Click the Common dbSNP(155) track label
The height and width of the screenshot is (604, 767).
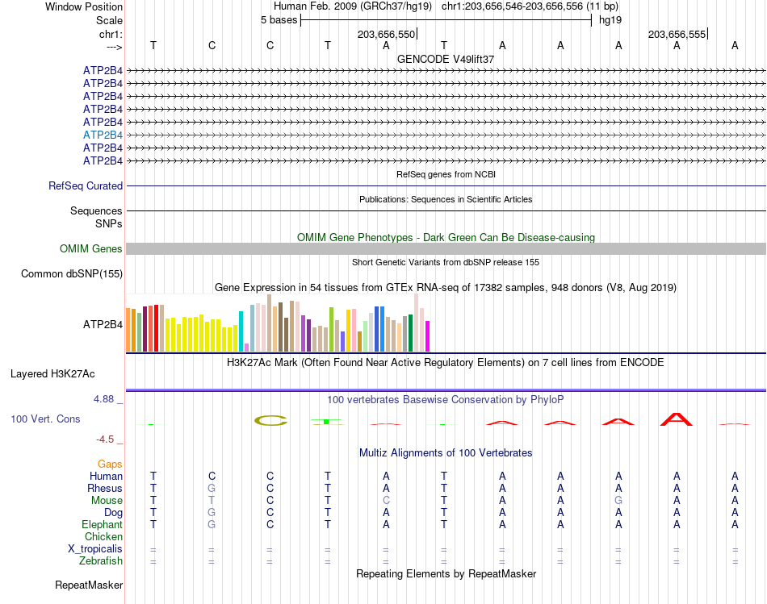pos(72,273)
